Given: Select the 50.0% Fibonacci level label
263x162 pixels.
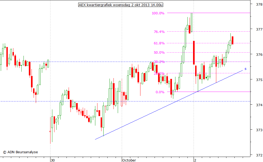Looking at the screenshot, I should 159,53.
